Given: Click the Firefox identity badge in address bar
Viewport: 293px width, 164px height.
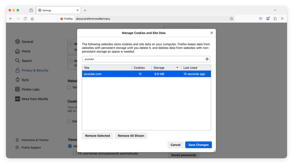Looking at the screenshot, I should (67, 19).
